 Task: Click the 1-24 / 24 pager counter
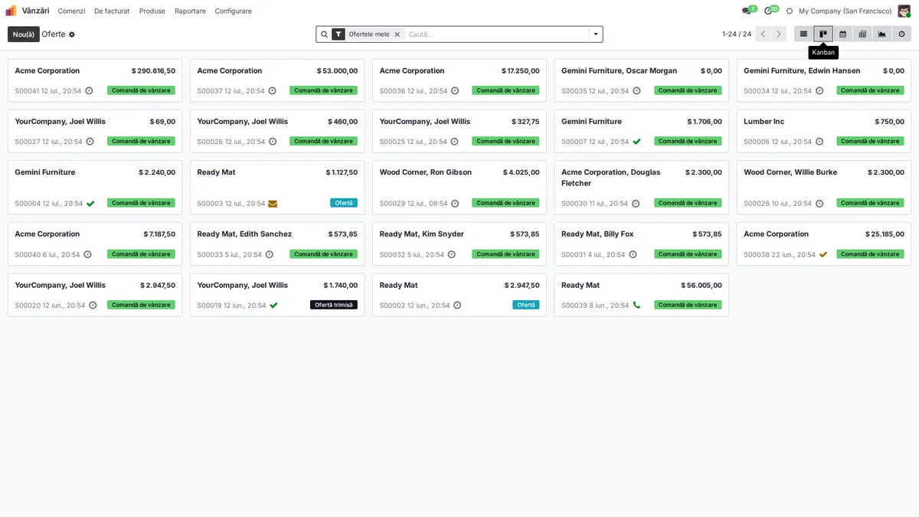click(737, 34)
